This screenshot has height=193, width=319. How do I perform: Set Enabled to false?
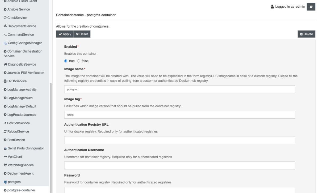pos(78,61)
